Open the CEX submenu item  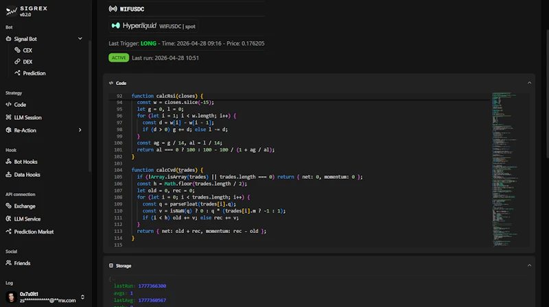click(x=27, y=50)
